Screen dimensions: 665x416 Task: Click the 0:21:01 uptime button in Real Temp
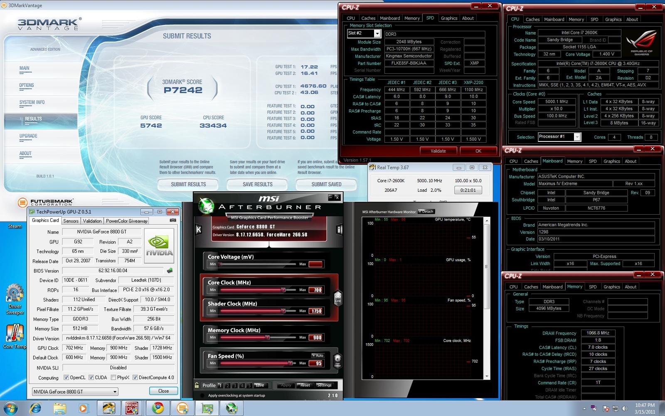(468, 190)
